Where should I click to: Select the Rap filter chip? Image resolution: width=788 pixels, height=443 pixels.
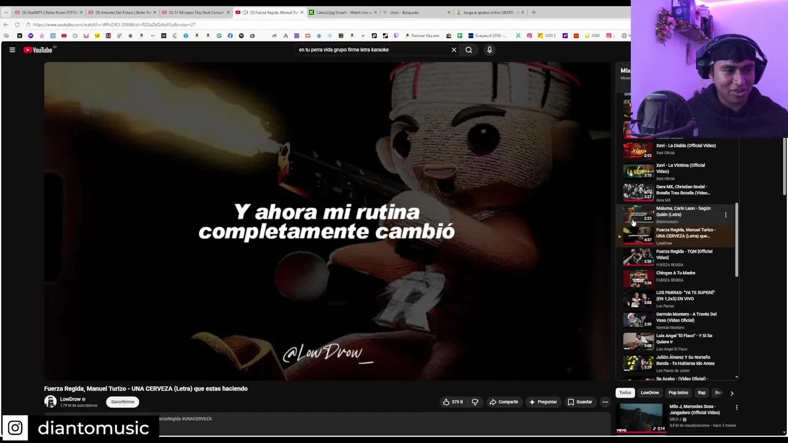701,393
